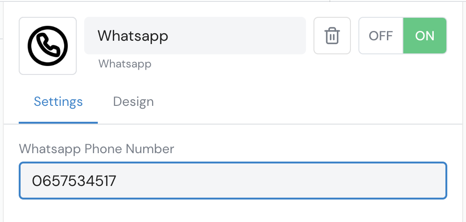Click the gray Whatsapp caption under name

(125, 64)
